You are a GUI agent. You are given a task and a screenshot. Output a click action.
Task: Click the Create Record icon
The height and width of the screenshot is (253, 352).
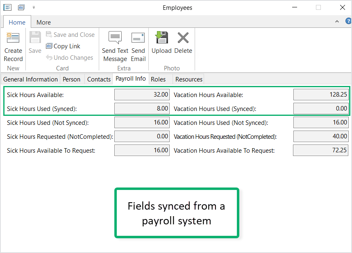pyautogui.click(x=13, y=37)
